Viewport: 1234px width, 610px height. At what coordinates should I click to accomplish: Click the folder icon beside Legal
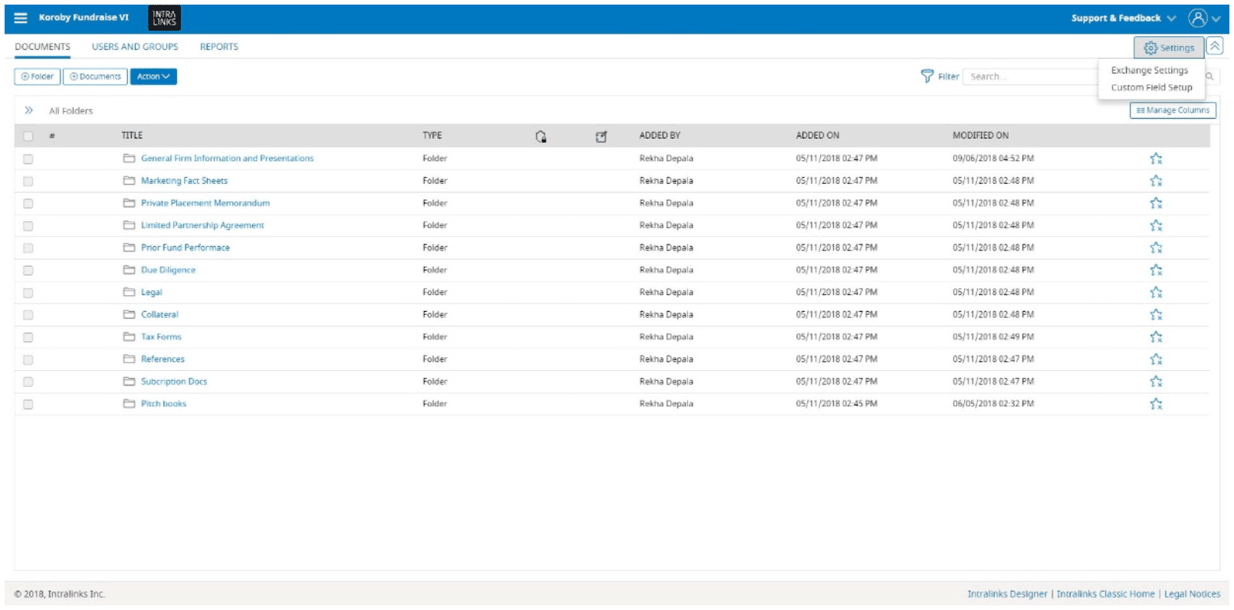click(x=129, y=292)
